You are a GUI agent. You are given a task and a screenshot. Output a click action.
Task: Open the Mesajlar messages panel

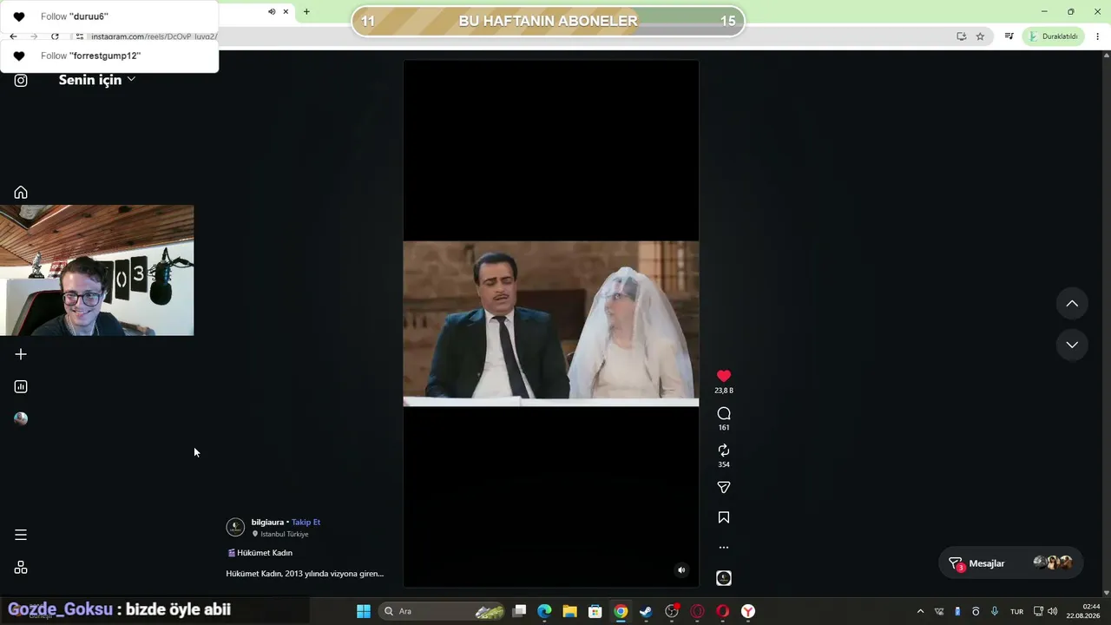pos(1010,563)
